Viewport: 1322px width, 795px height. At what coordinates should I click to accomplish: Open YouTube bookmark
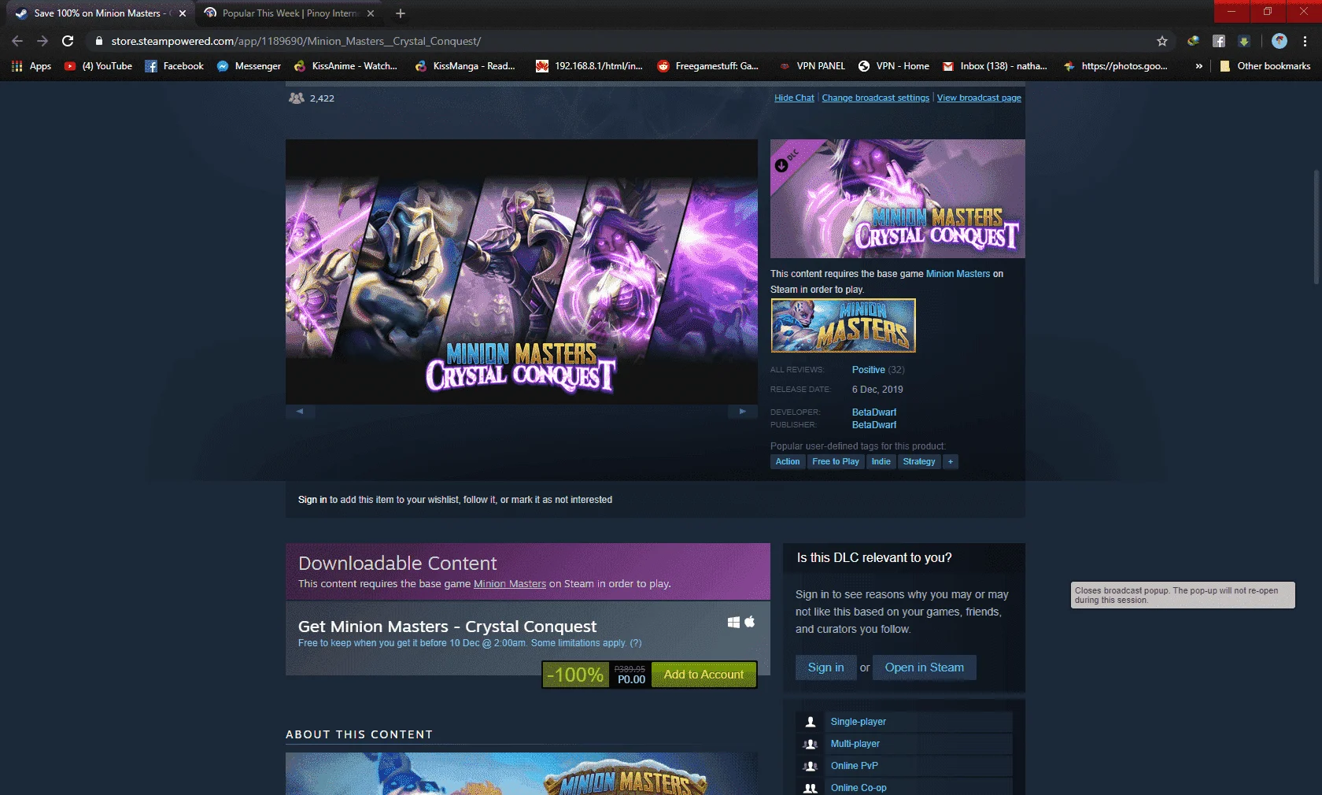(98, 66)
